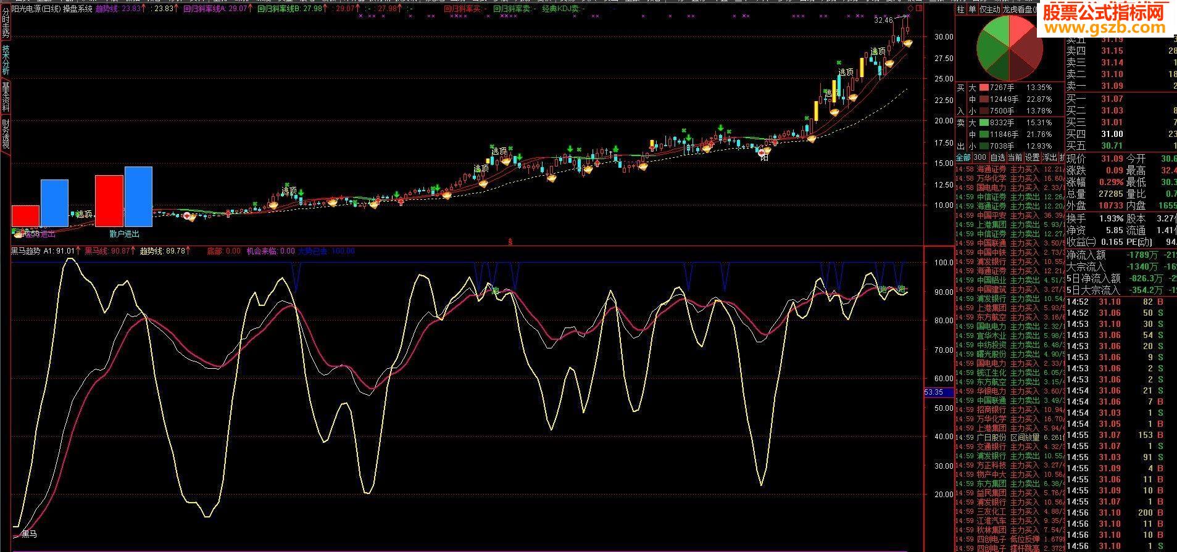Select 曙光股份 主力卖出 alert row
Image resolution: width=1177 pixels, height=552 pixels.
1010,354
